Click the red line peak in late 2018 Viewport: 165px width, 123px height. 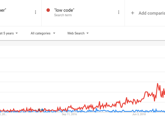[x=158, y=83]
